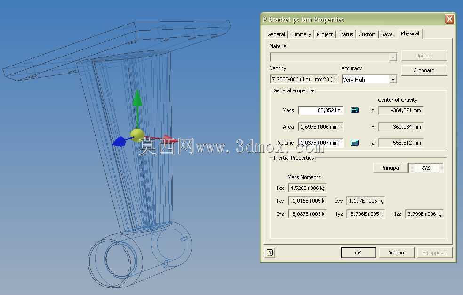This screenshot has height=295, width=463.
Task: Click the Εφαρμογή apply button
Action: click(434, 253)
